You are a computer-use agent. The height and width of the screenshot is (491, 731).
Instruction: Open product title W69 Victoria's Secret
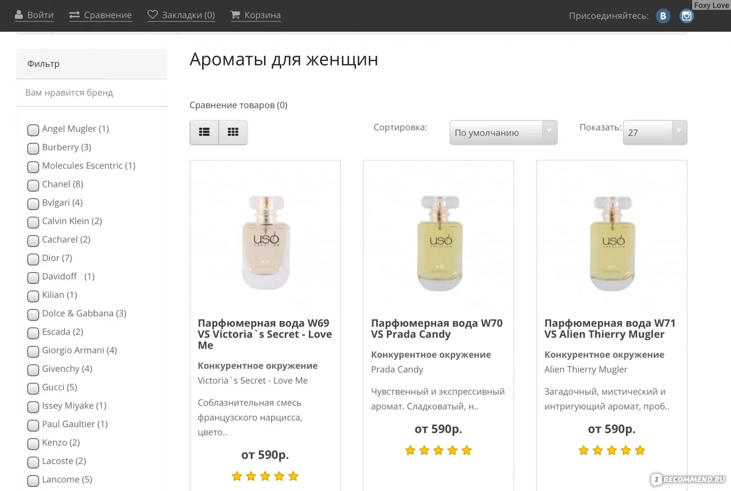(x=265, y=334)
